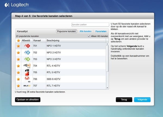
Task: Uncheck the Alleen HD-kanalen checkbox
Action: point(89,36)
